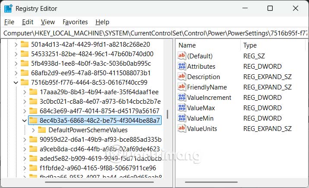309x188 pixels.
Task: Click folder icon of 7516b95f-f776-4464 key
Action: click(25, 82)
